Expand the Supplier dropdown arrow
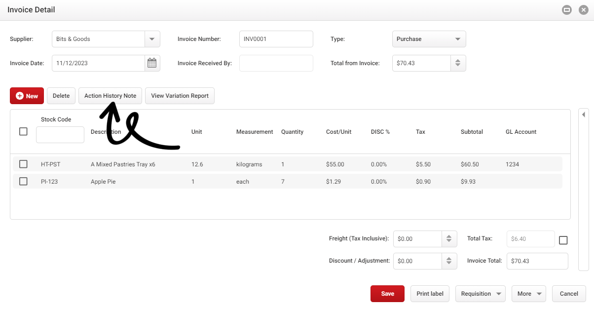Screen dimensions: 594x310 [x=152, y=39]
